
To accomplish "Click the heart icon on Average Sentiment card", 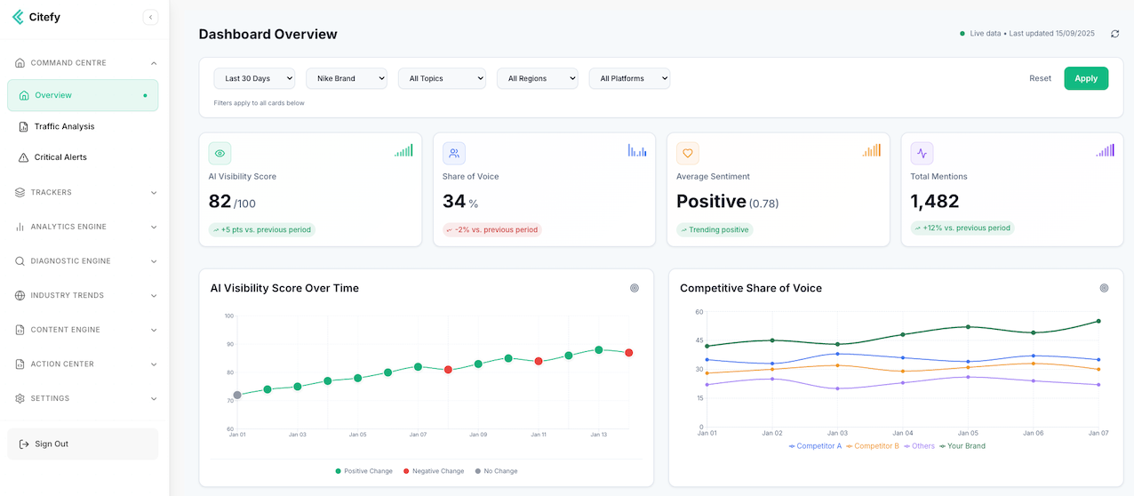I will point(687,153).
